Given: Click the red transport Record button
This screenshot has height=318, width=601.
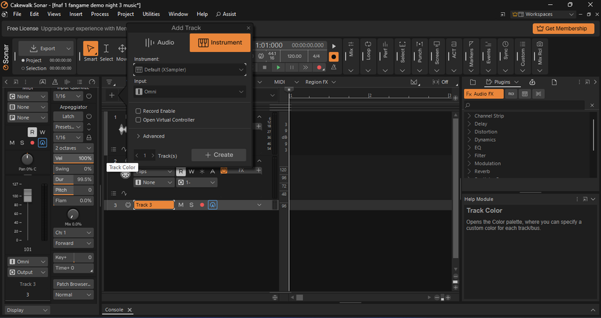Looking at the screenshot, I should (319, 67).
